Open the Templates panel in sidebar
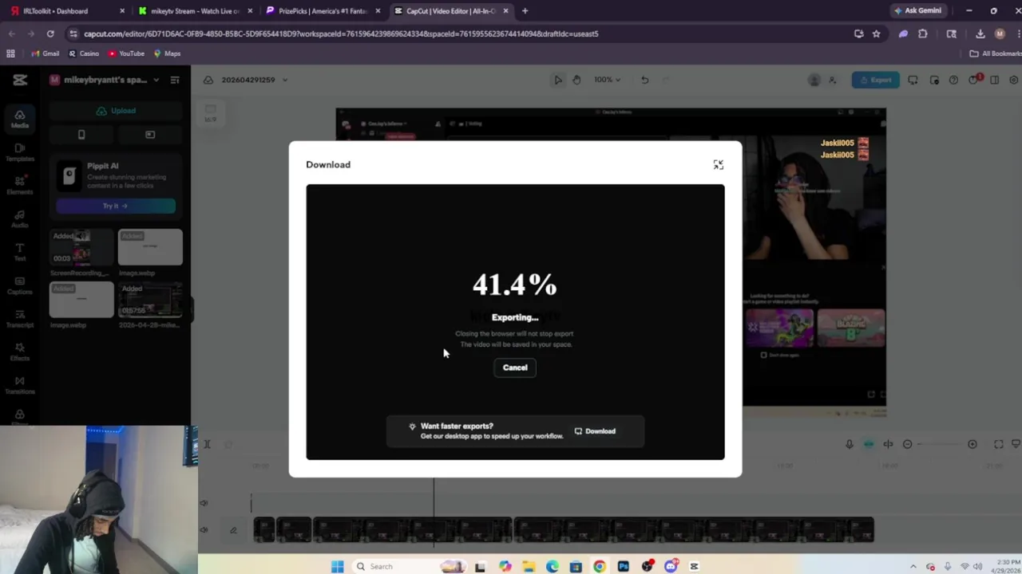Viewport: 1022px width, 574px height. click(x=20, y=152)
